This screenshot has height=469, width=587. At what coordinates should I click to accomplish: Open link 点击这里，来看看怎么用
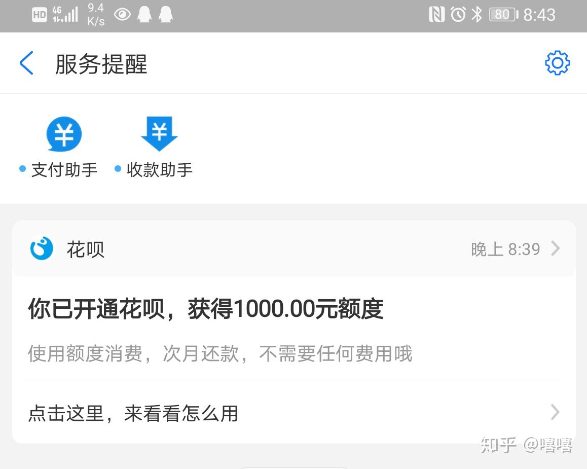293,413
